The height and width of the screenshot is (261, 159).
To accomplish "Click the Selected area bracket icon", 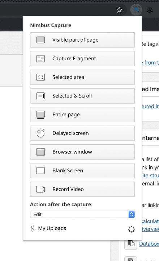I will coord(41,77).
